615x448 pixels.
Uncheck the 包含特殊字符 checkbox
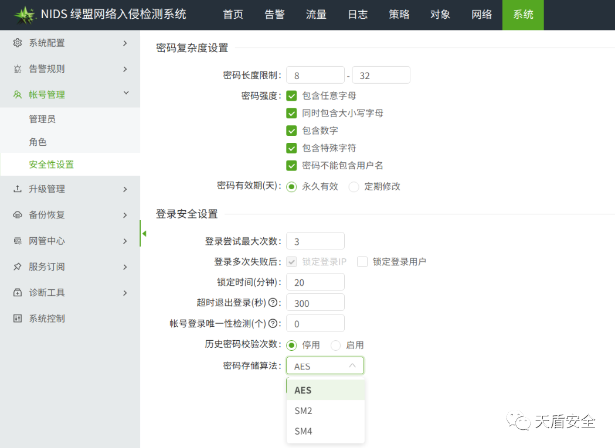pos(291,148)
